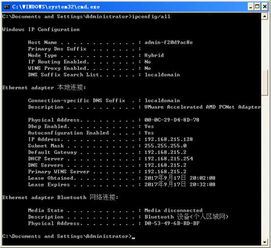Click the title text C:\WINDOWS\system32\cmd.exe
The image size is (271, 248).
pyautogui.click(x=56, y=7)
